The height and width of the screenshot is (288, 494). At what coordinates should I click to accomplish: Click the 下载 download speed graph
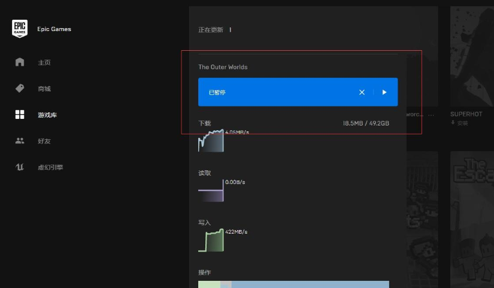(x=211, y=140)
